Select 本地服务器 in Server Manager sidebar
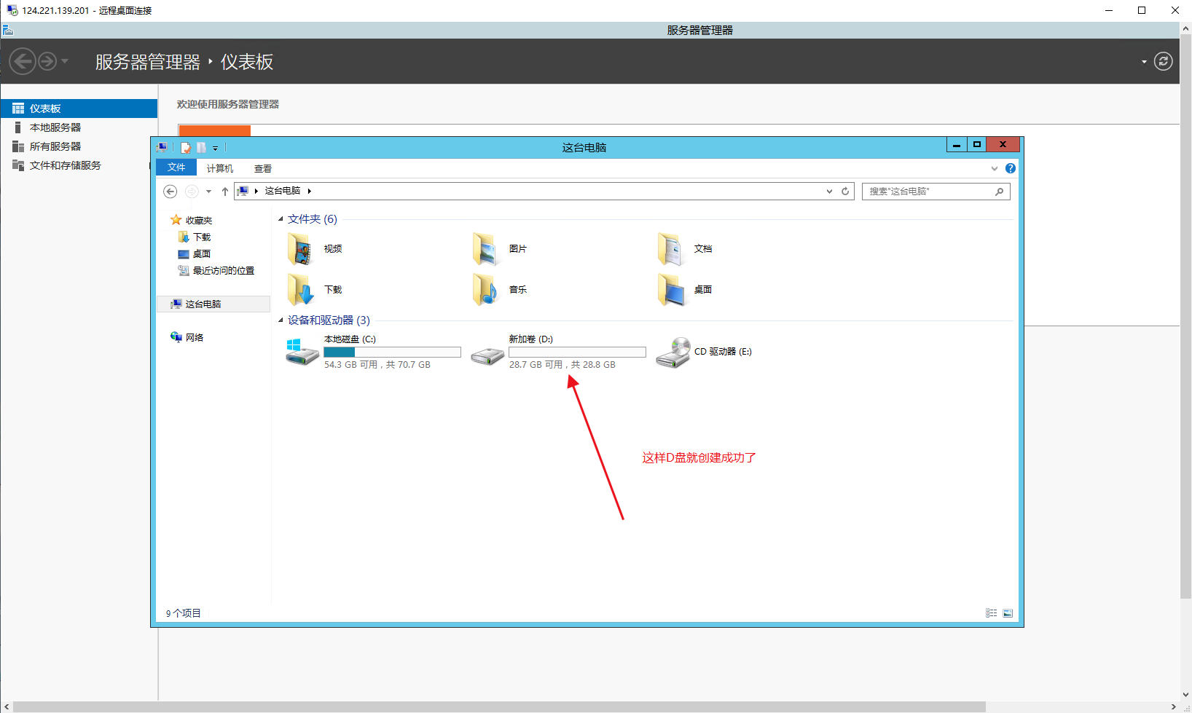The height and width of the screenshot is (713, 1192). point(55,127)
